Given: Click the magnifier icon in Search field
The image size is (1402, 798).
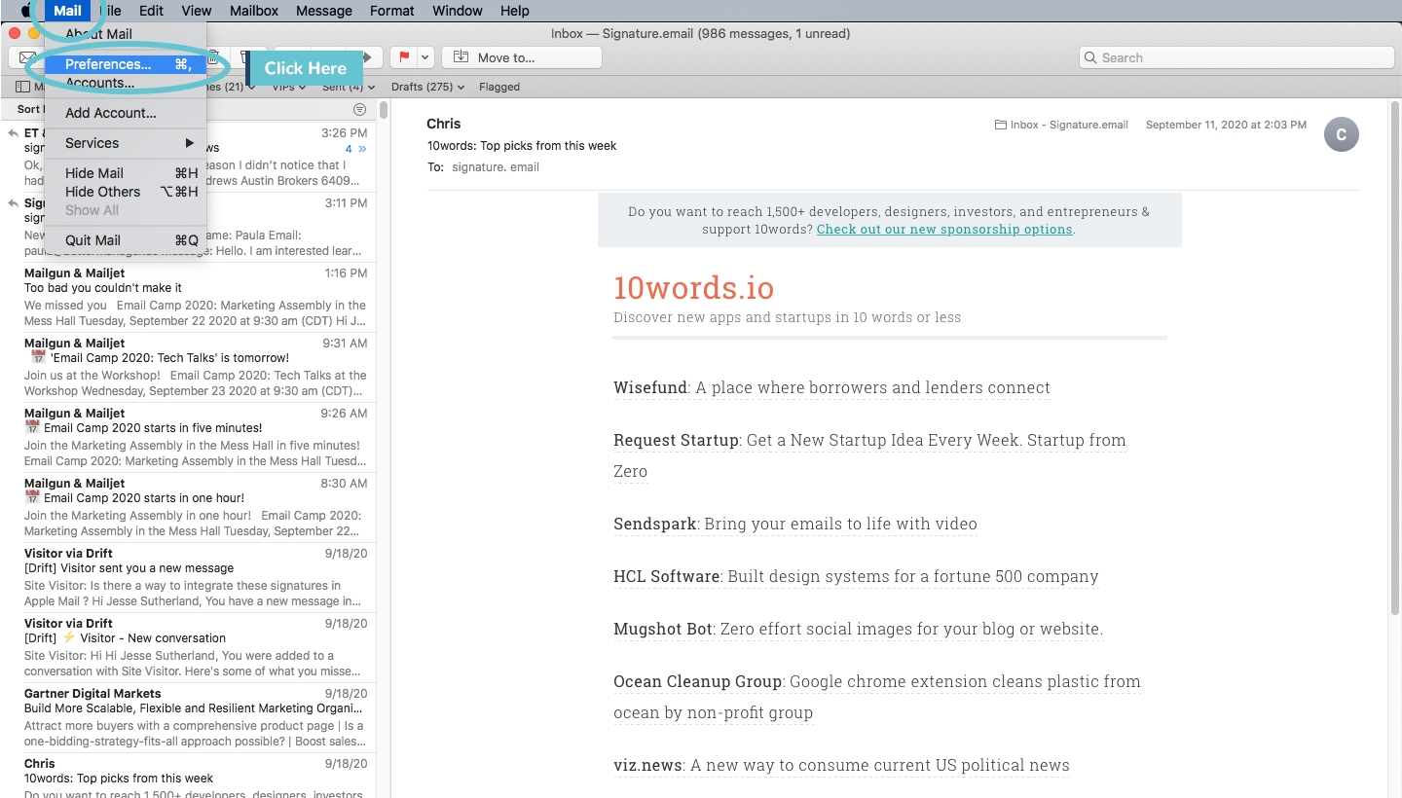Looking at the screenshot, I should click(1091, 57).
